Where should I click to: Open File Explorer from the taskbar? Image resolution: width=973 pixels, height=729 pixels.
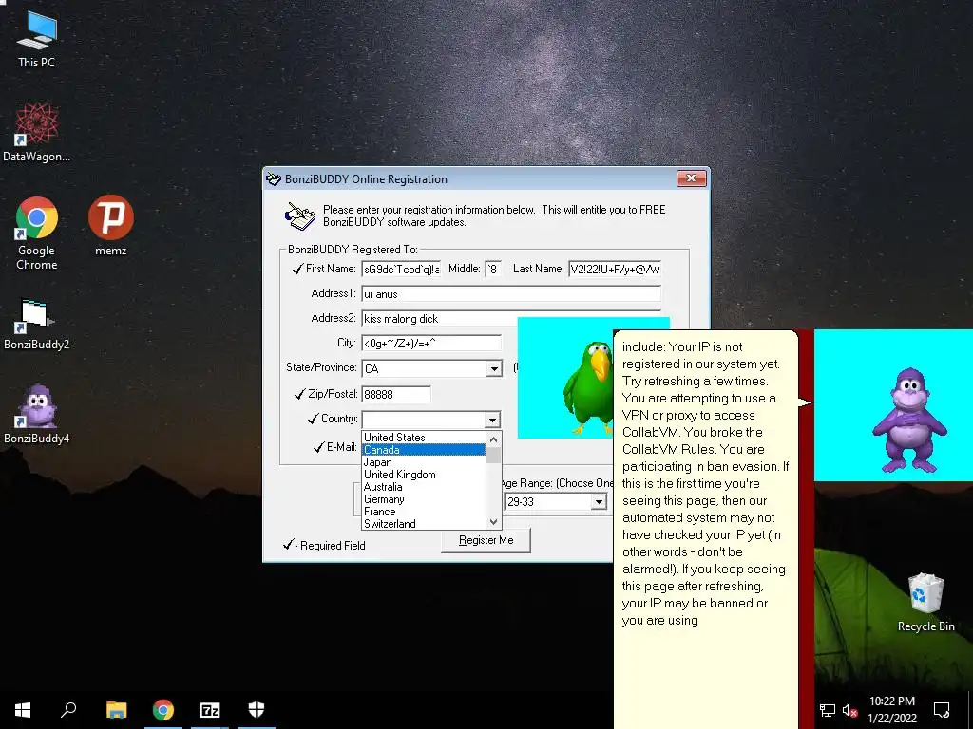116,710
